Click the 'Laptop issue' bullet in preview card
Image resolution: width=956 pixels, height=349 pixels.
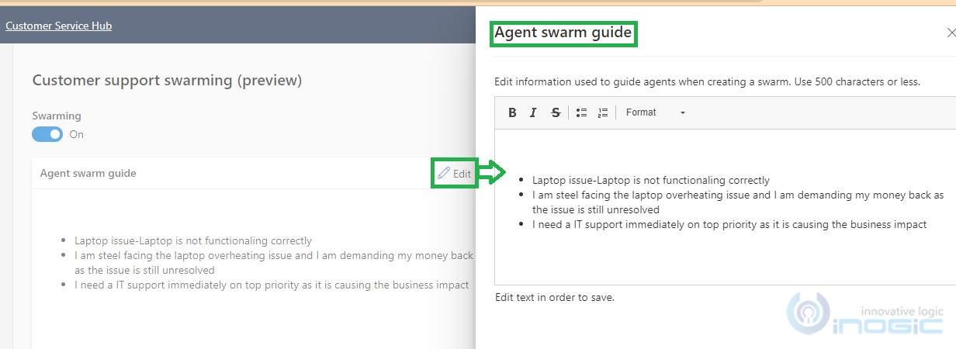point(192,240)
